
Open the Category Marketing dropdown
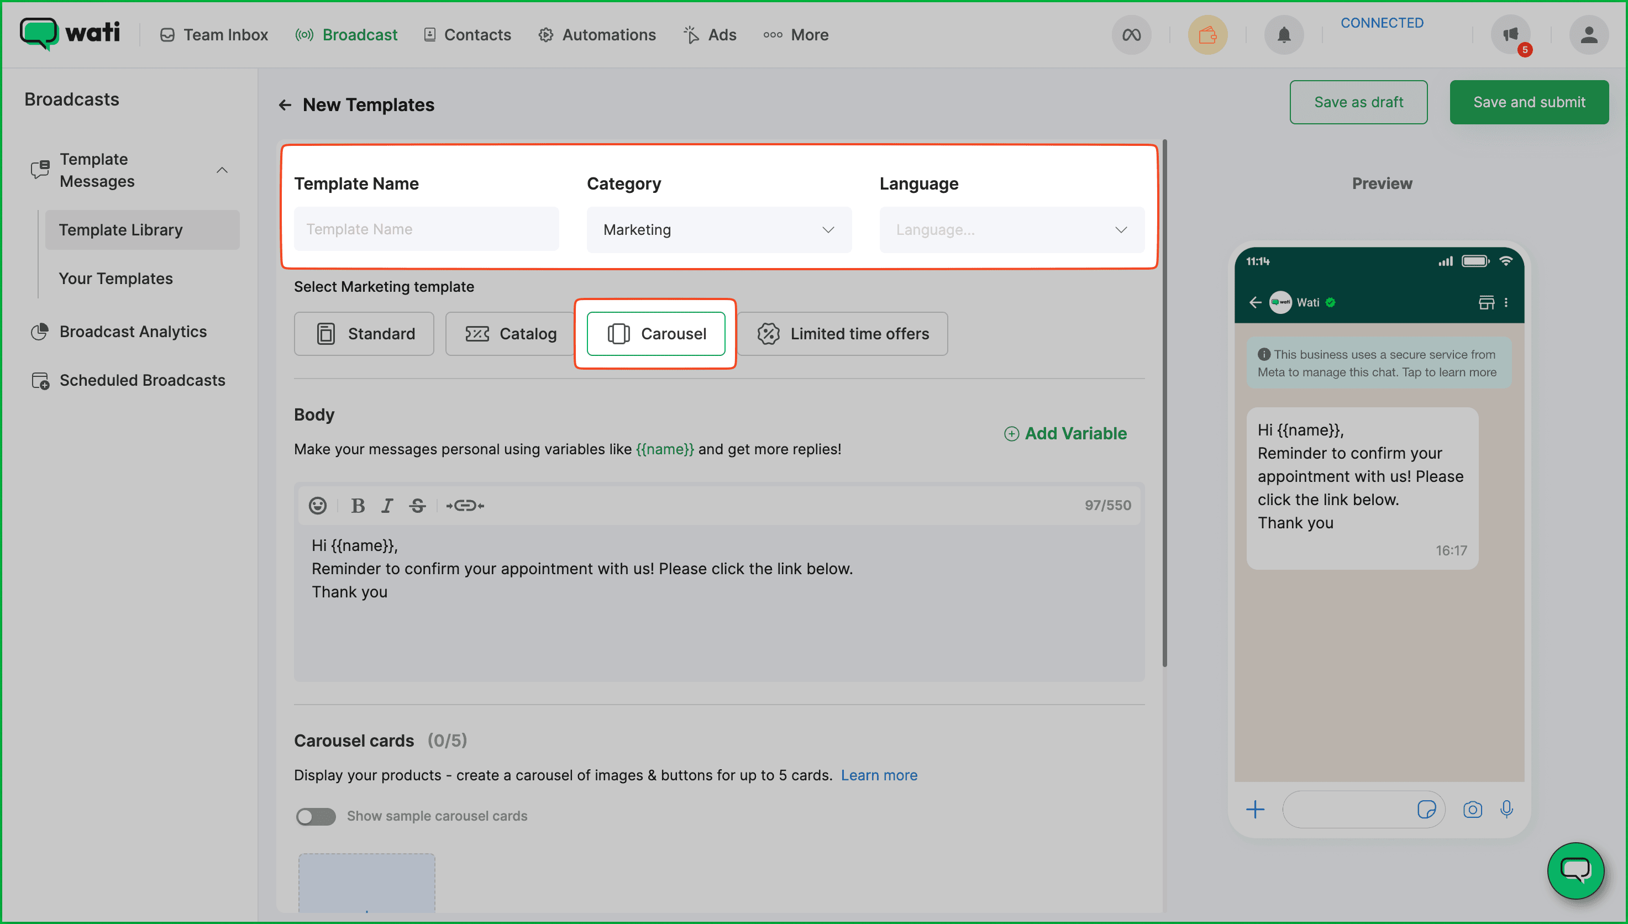coord(718,230)
